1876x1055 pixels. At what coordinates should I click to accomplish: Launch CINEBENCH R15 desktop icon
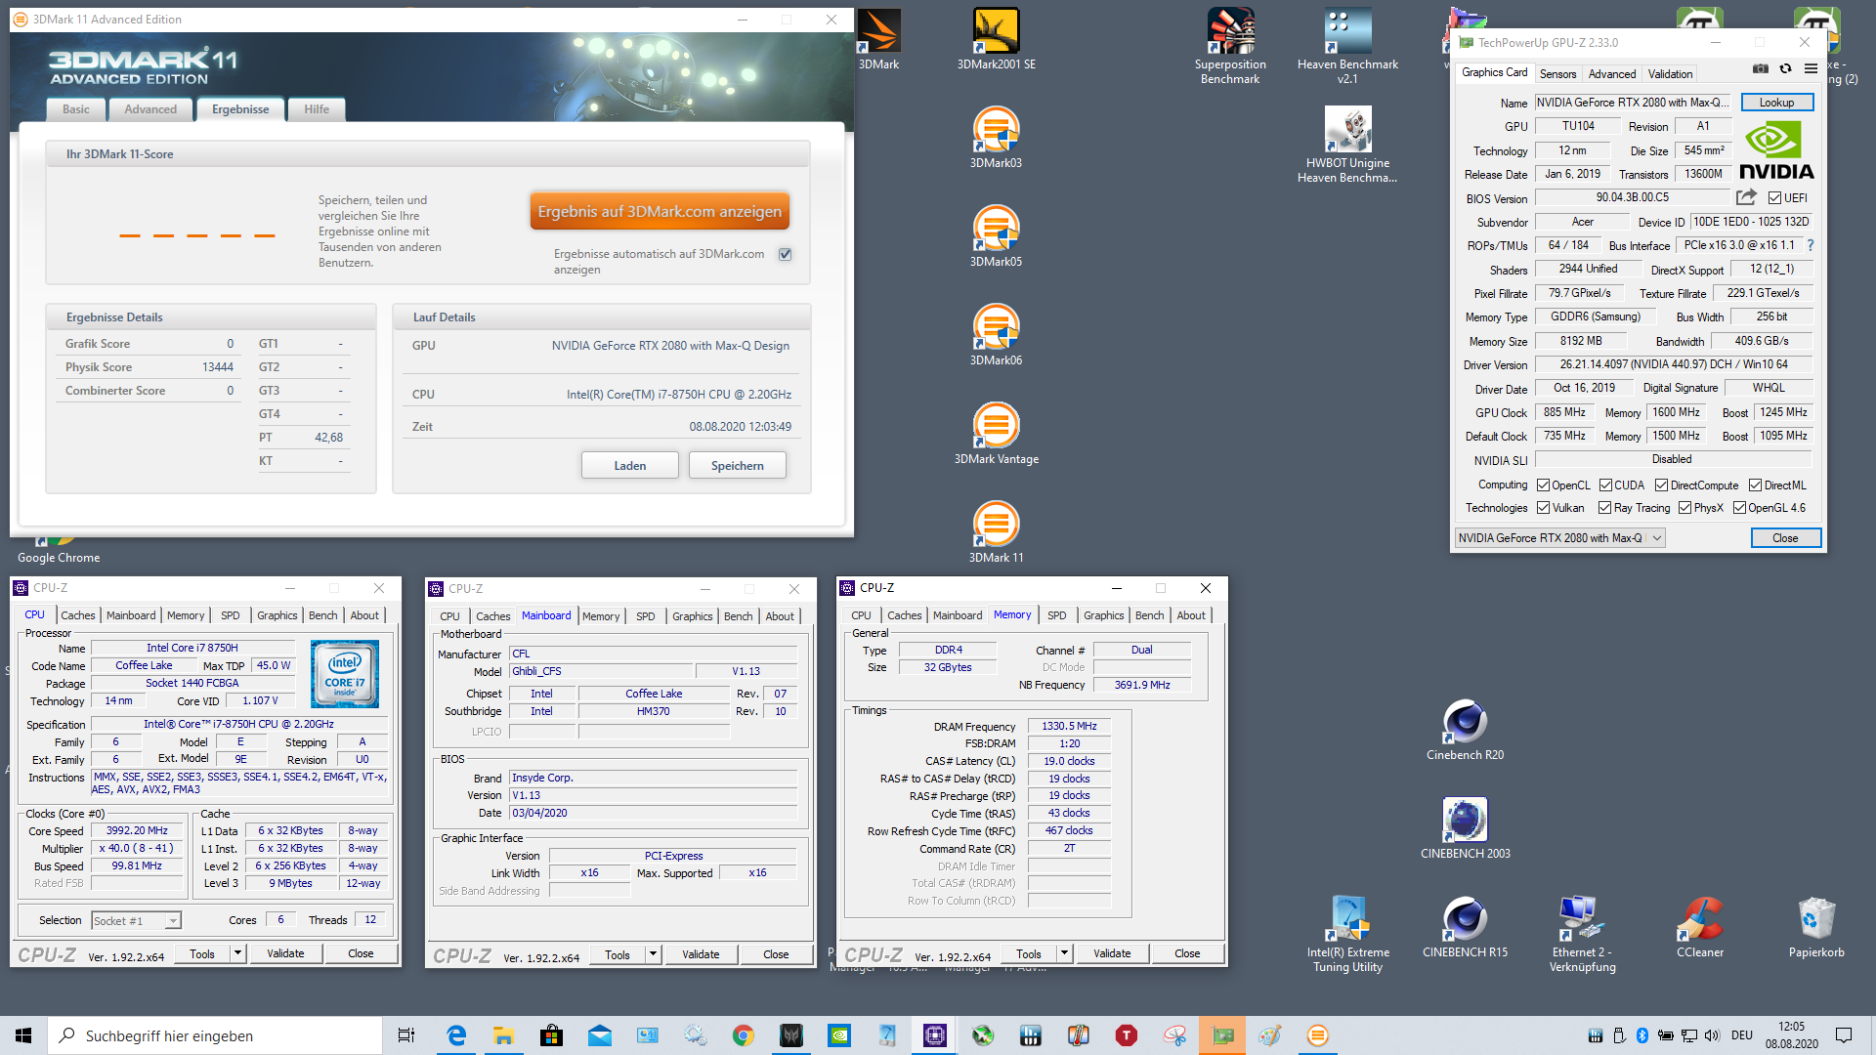click(x=1465, y=927)
